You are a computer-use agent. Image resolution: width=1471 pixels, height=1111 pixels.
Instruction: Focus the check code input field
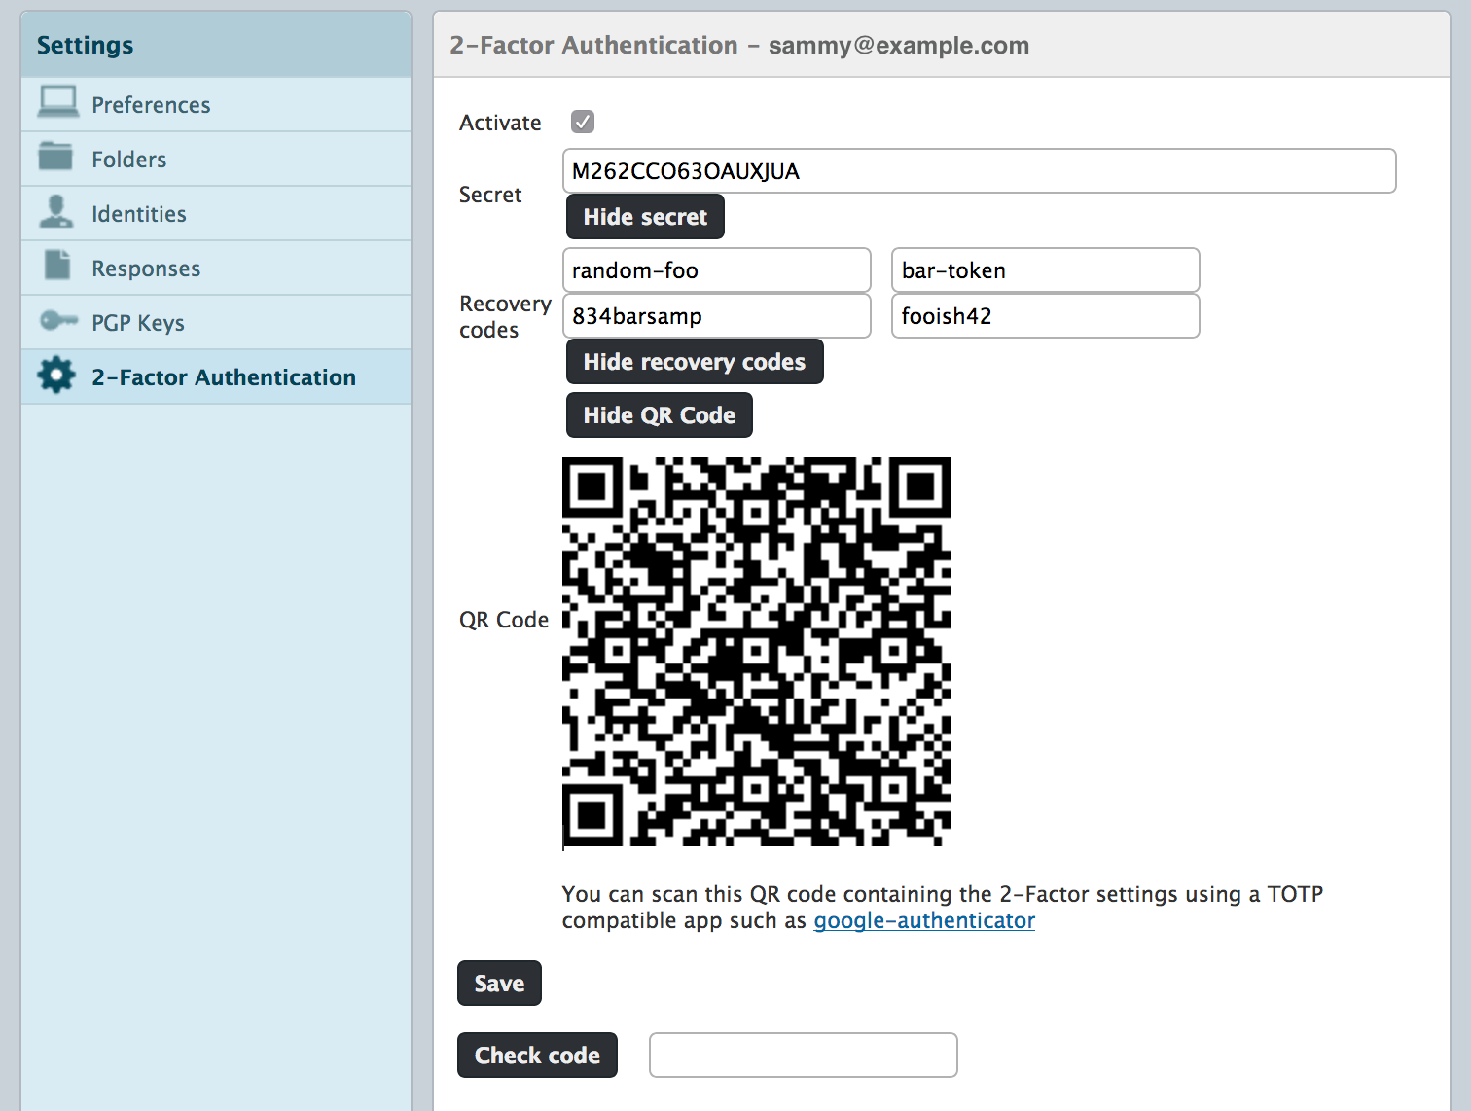pyautogui.click(x=803, y=1055)
